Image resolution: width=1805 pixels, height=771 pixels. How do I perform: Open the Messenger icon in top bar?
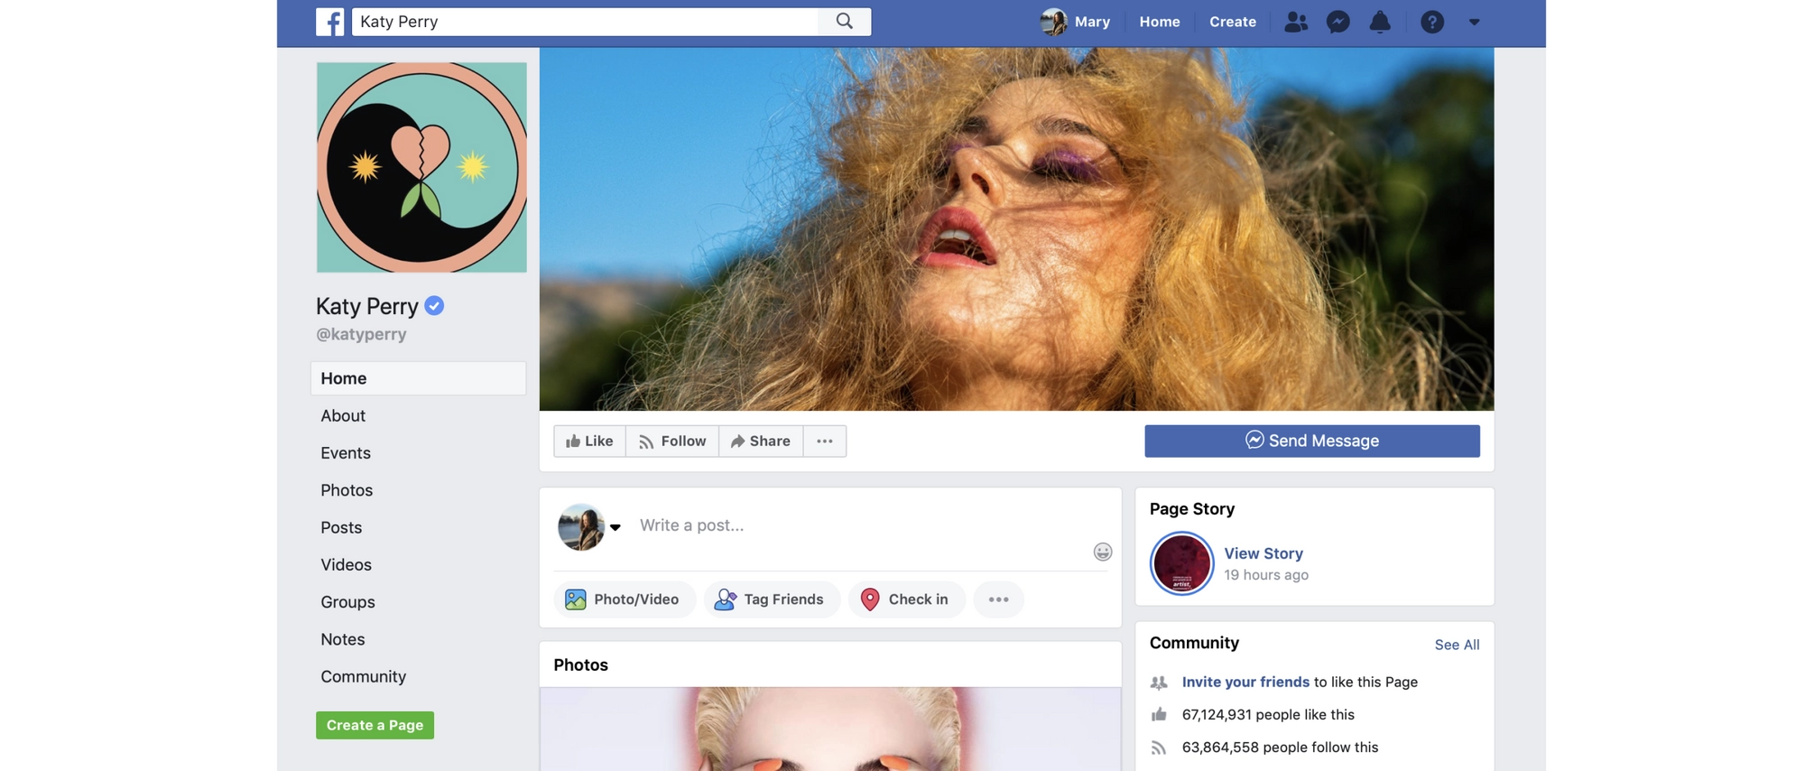pos(1338,22)
